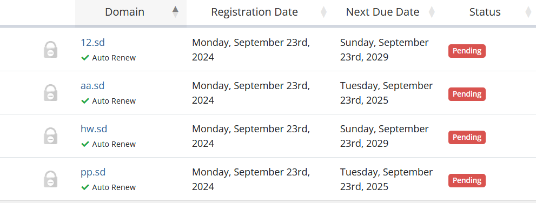Image resolution: width=536 pixels, height=203 pixels.
Task: Click the Domain column header text
Action: coord(125,12)
